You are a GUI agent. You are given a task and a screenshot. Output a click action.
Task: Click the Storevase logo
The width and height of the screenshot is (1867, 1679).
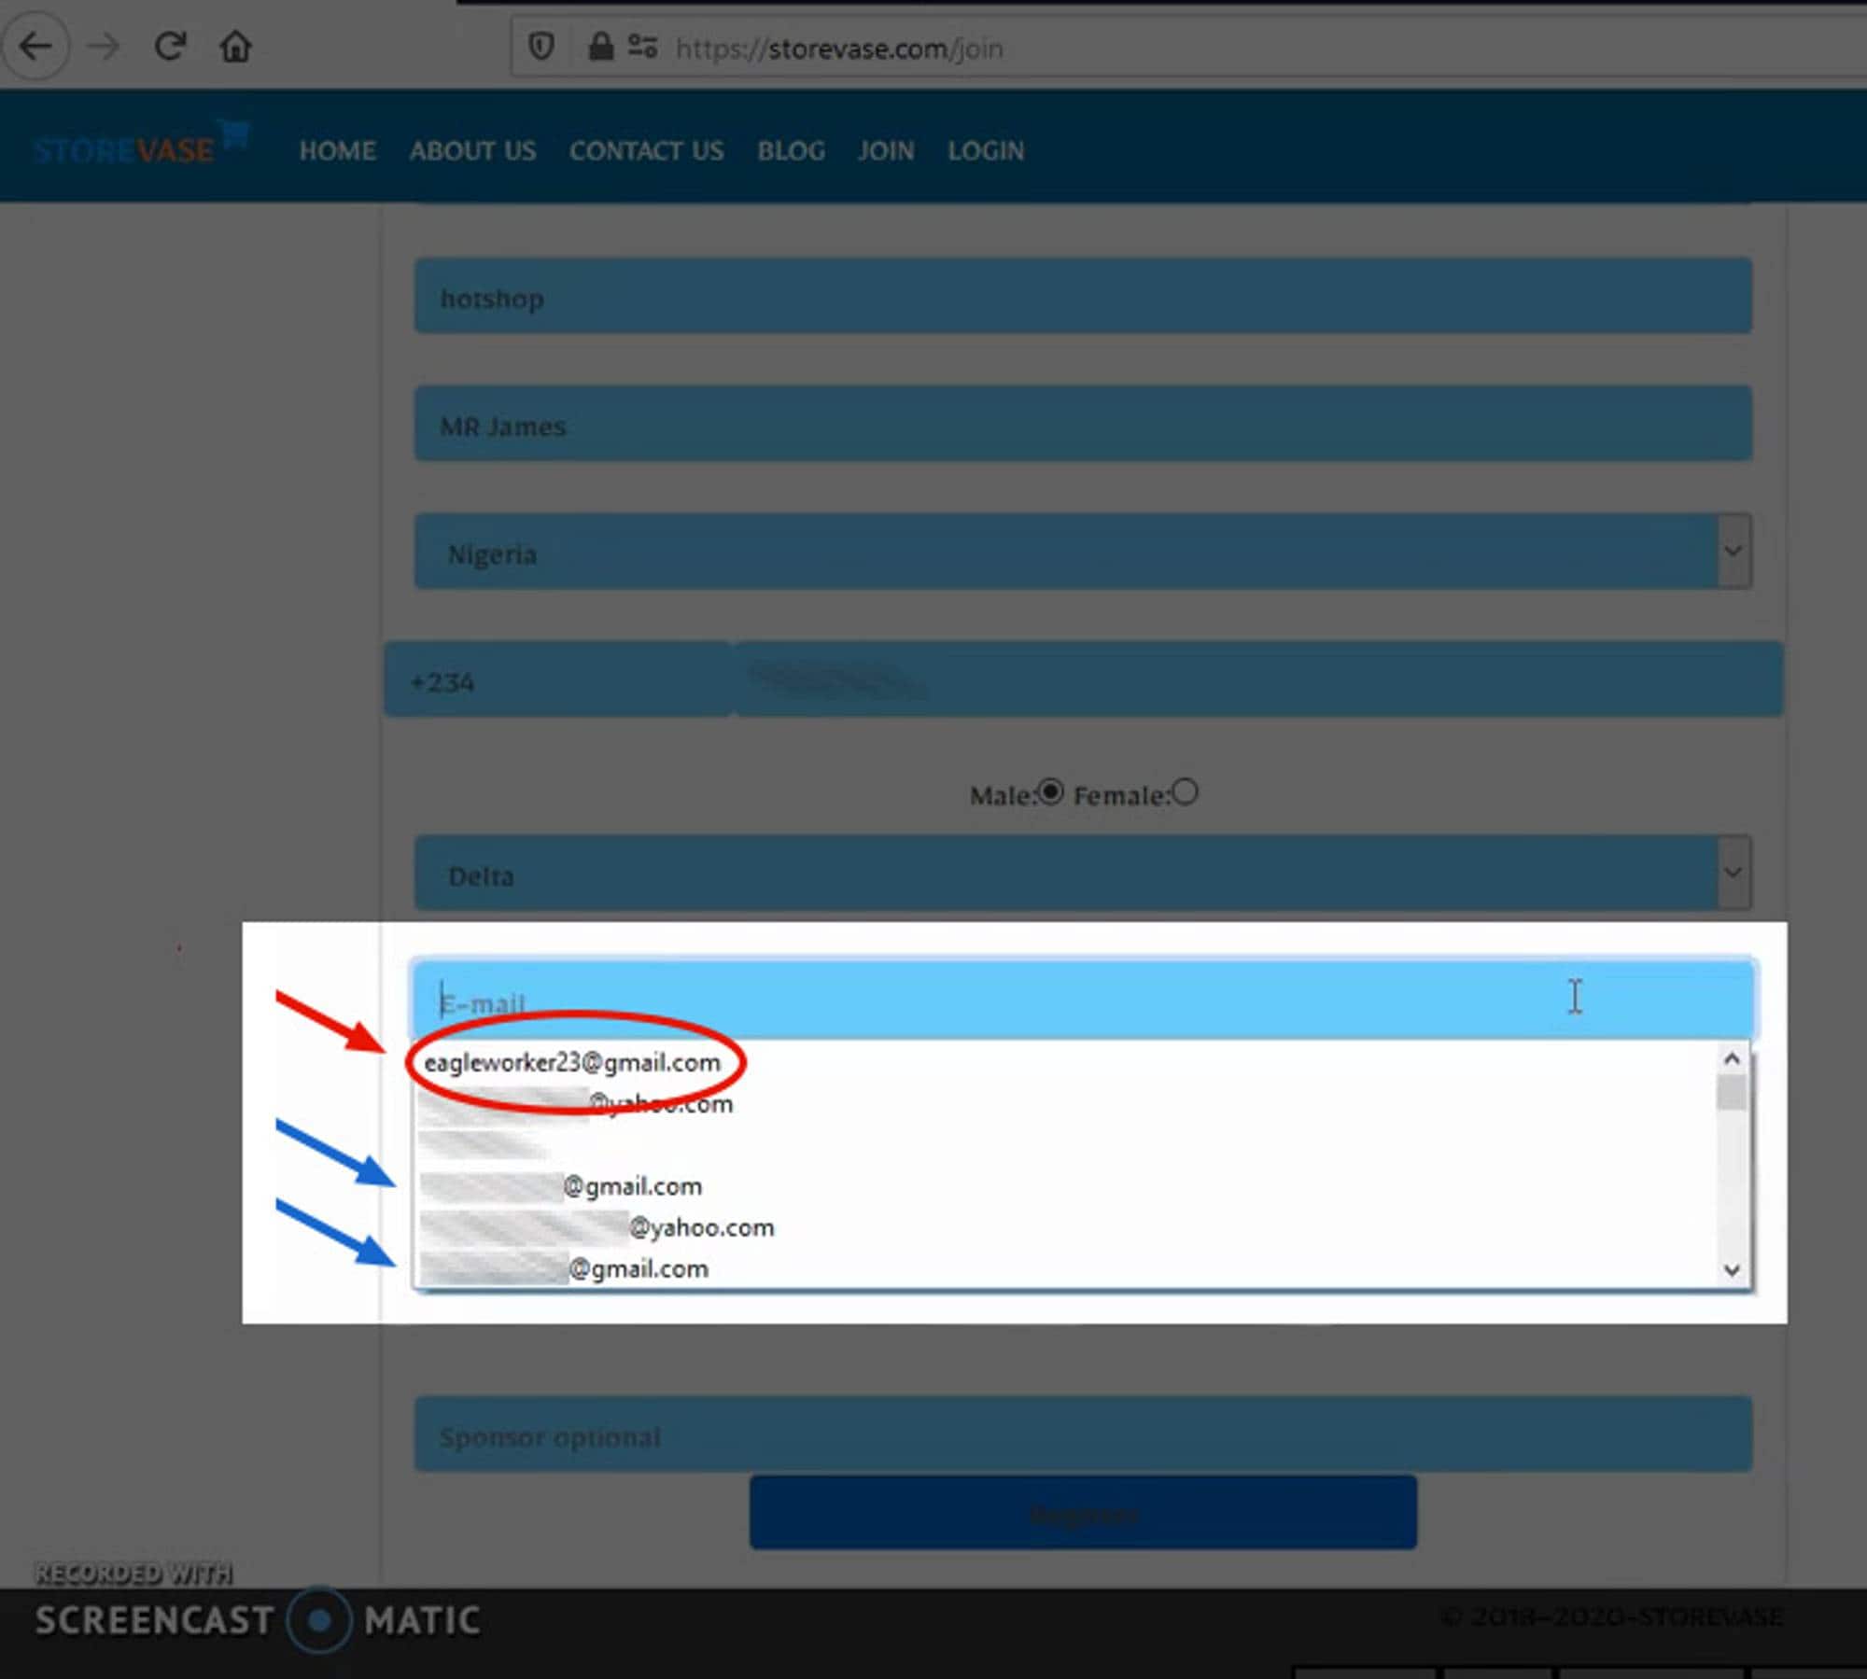(x=140, y=145)
